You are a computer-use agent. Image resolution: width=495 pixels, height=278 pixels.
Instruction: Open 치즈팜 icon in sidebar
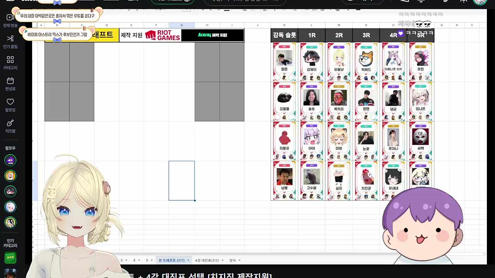click(x=10, y=123)
